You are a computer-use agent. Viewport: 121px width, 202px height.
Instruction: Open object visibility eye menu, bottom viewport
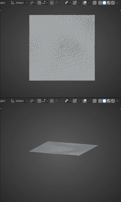[68, 101]
